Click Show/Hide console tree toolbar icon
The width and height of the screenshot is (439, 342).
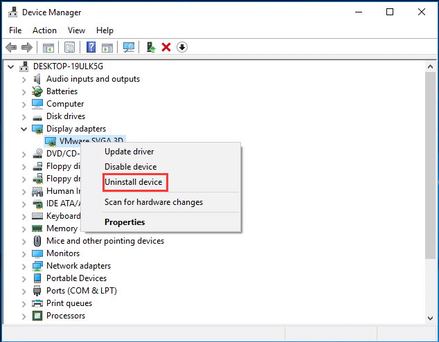[x=48, y=47]
